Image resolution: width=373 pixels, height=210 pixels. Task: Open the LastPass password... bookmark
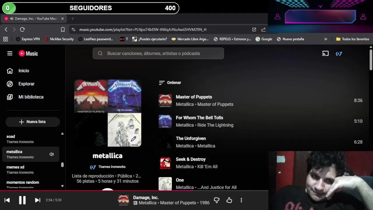(96, 39)
